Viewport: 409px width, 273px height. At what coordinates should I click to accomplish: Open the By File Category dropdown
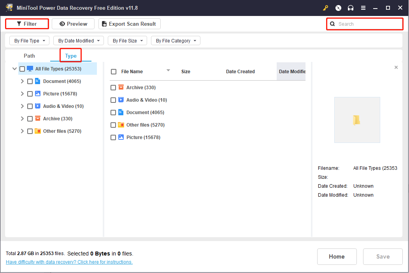coord(176,41)
